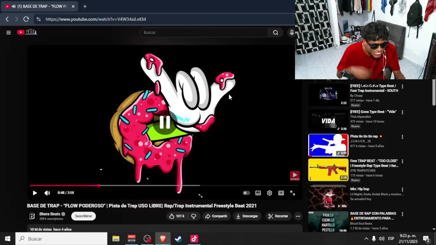Open options for Pista tin tin rap

click(x=402, y=137)
